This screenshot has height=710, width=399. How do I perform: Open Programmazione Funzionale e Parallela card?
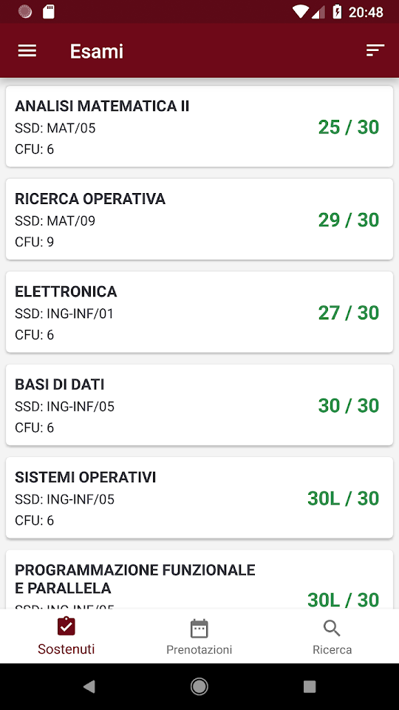click(199, 579)
